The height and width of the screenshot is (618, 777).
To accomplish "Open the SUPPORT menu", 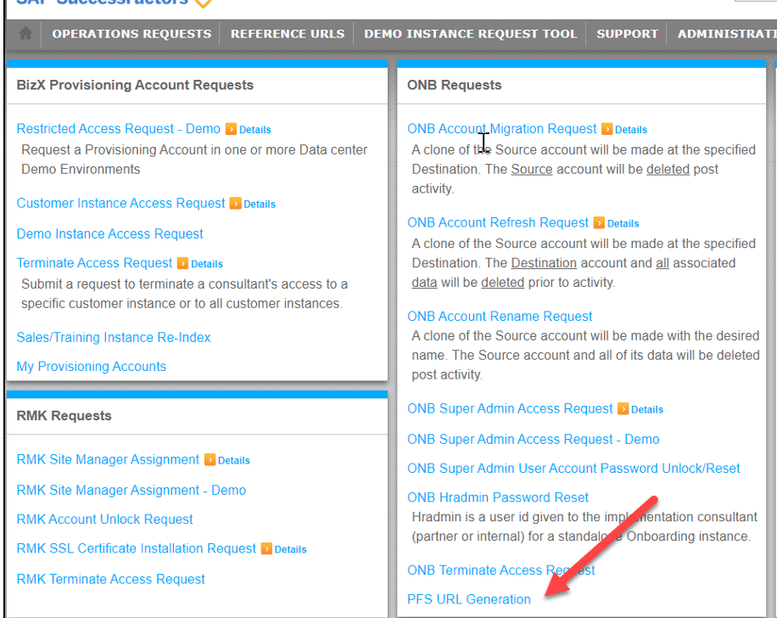I will [627, 34].
